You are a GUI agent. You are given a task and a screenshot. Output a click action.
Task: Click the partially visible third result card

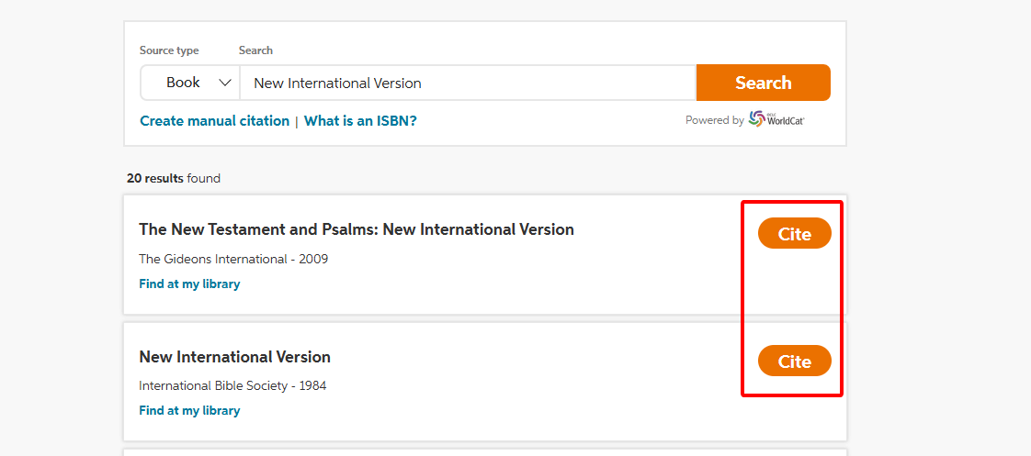tap(484, 451)
